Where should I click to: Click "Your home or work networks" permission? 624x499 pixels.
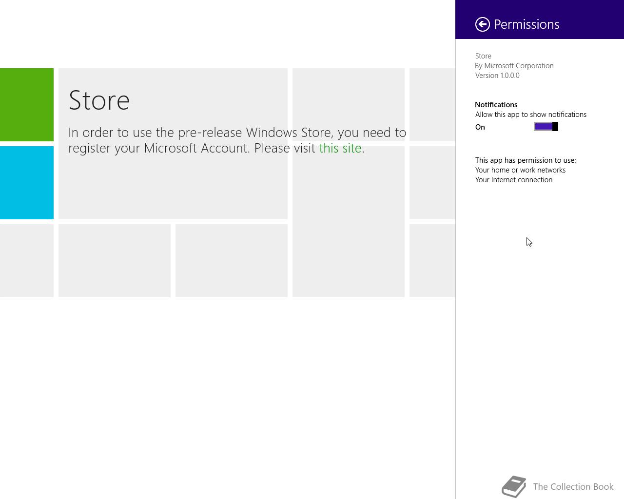coord(520,170)
